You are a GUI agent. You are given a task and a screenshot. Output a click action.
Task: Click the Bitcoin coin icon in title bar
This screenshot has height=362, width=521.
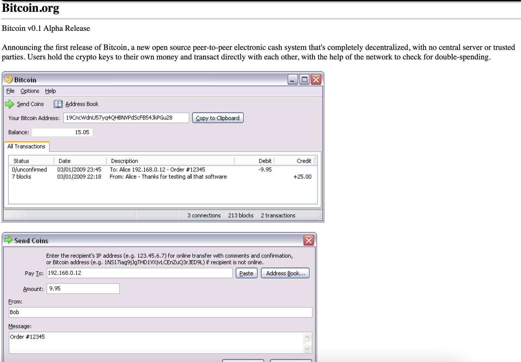click(x=9, y=80)
